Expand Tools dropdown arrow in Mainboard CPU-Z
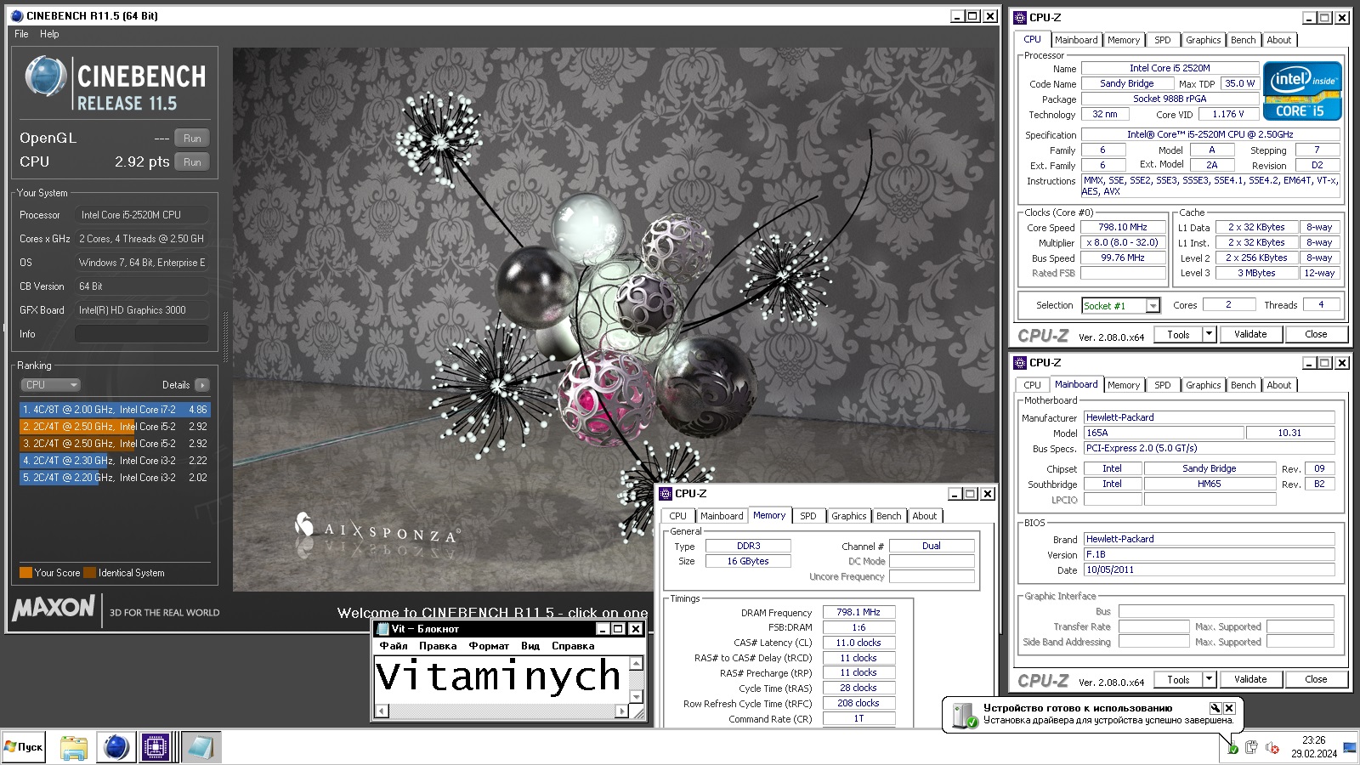Viewport: 1360px width, 765px height. [1209, 680]
